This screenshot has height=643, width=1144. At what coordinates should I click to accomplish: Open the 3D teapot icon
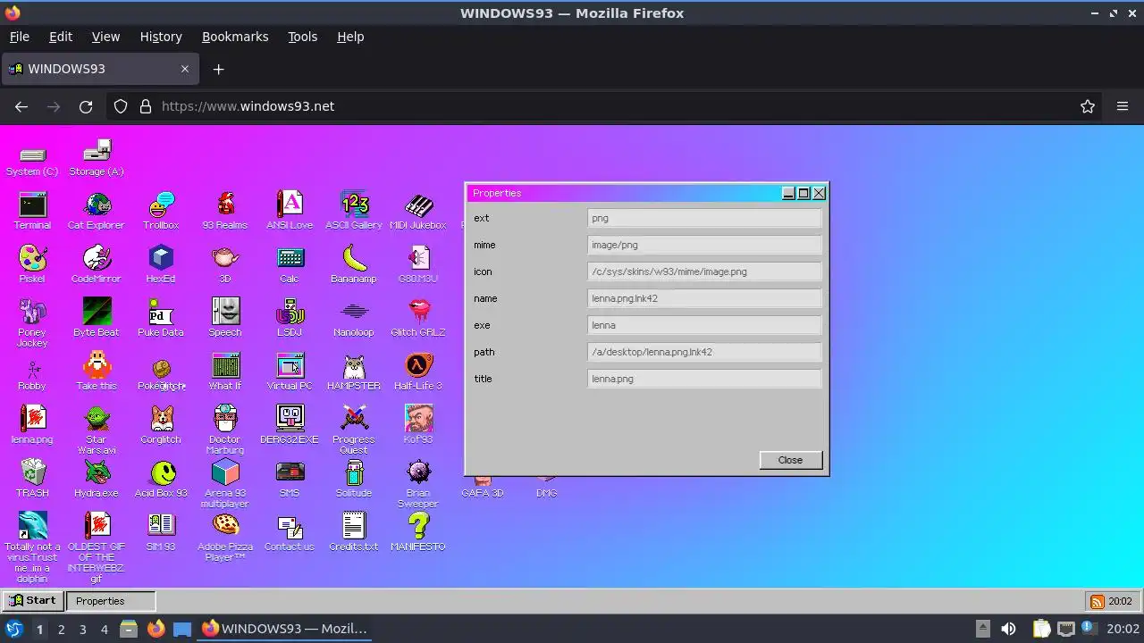pos(225,265)
